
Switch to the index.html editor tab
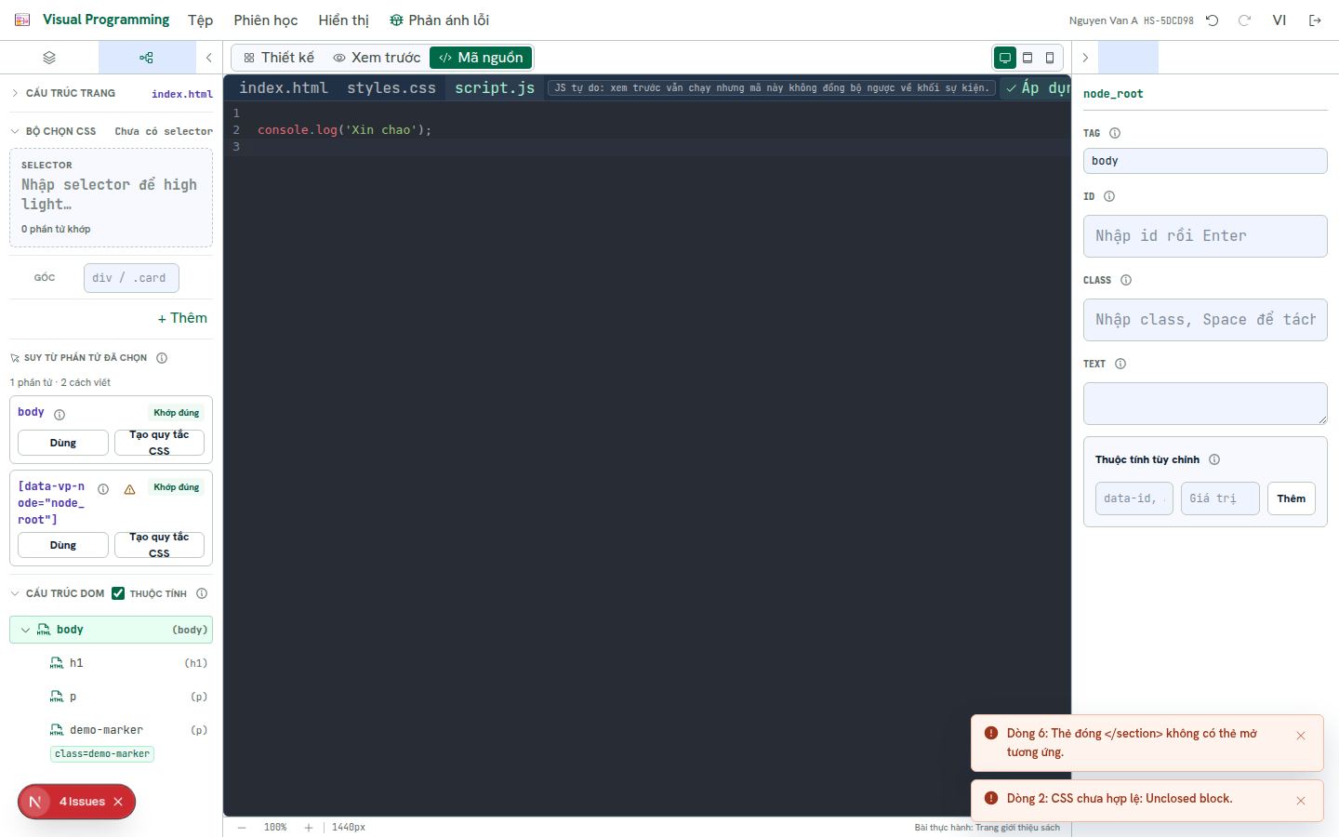click(x=284, y=87)
